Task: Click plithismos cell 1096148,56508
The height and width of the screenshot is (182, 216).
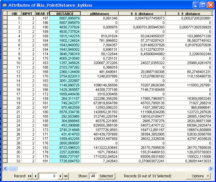Action: 100,85
